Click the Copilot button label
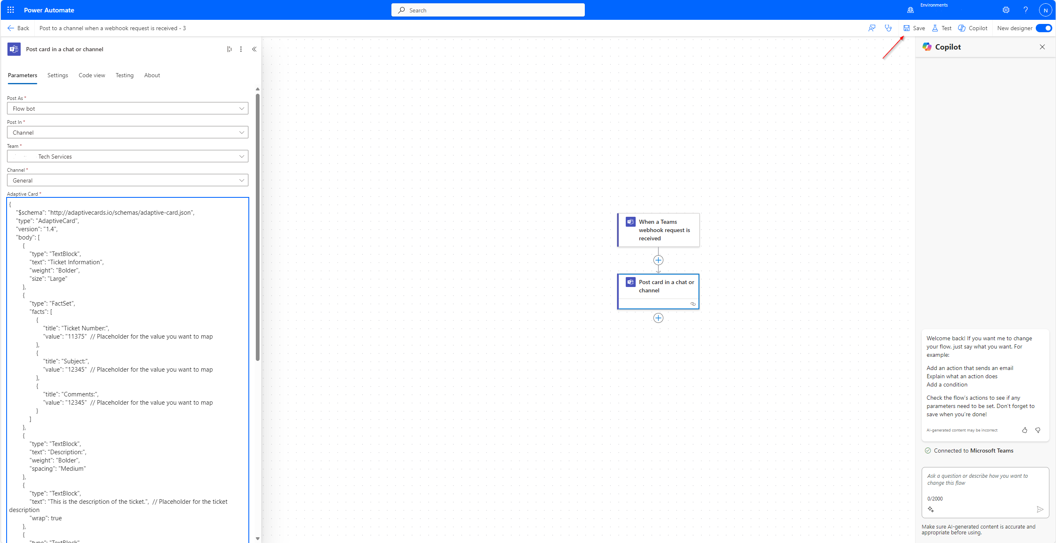1056x543 pixels. pos(978,28)
